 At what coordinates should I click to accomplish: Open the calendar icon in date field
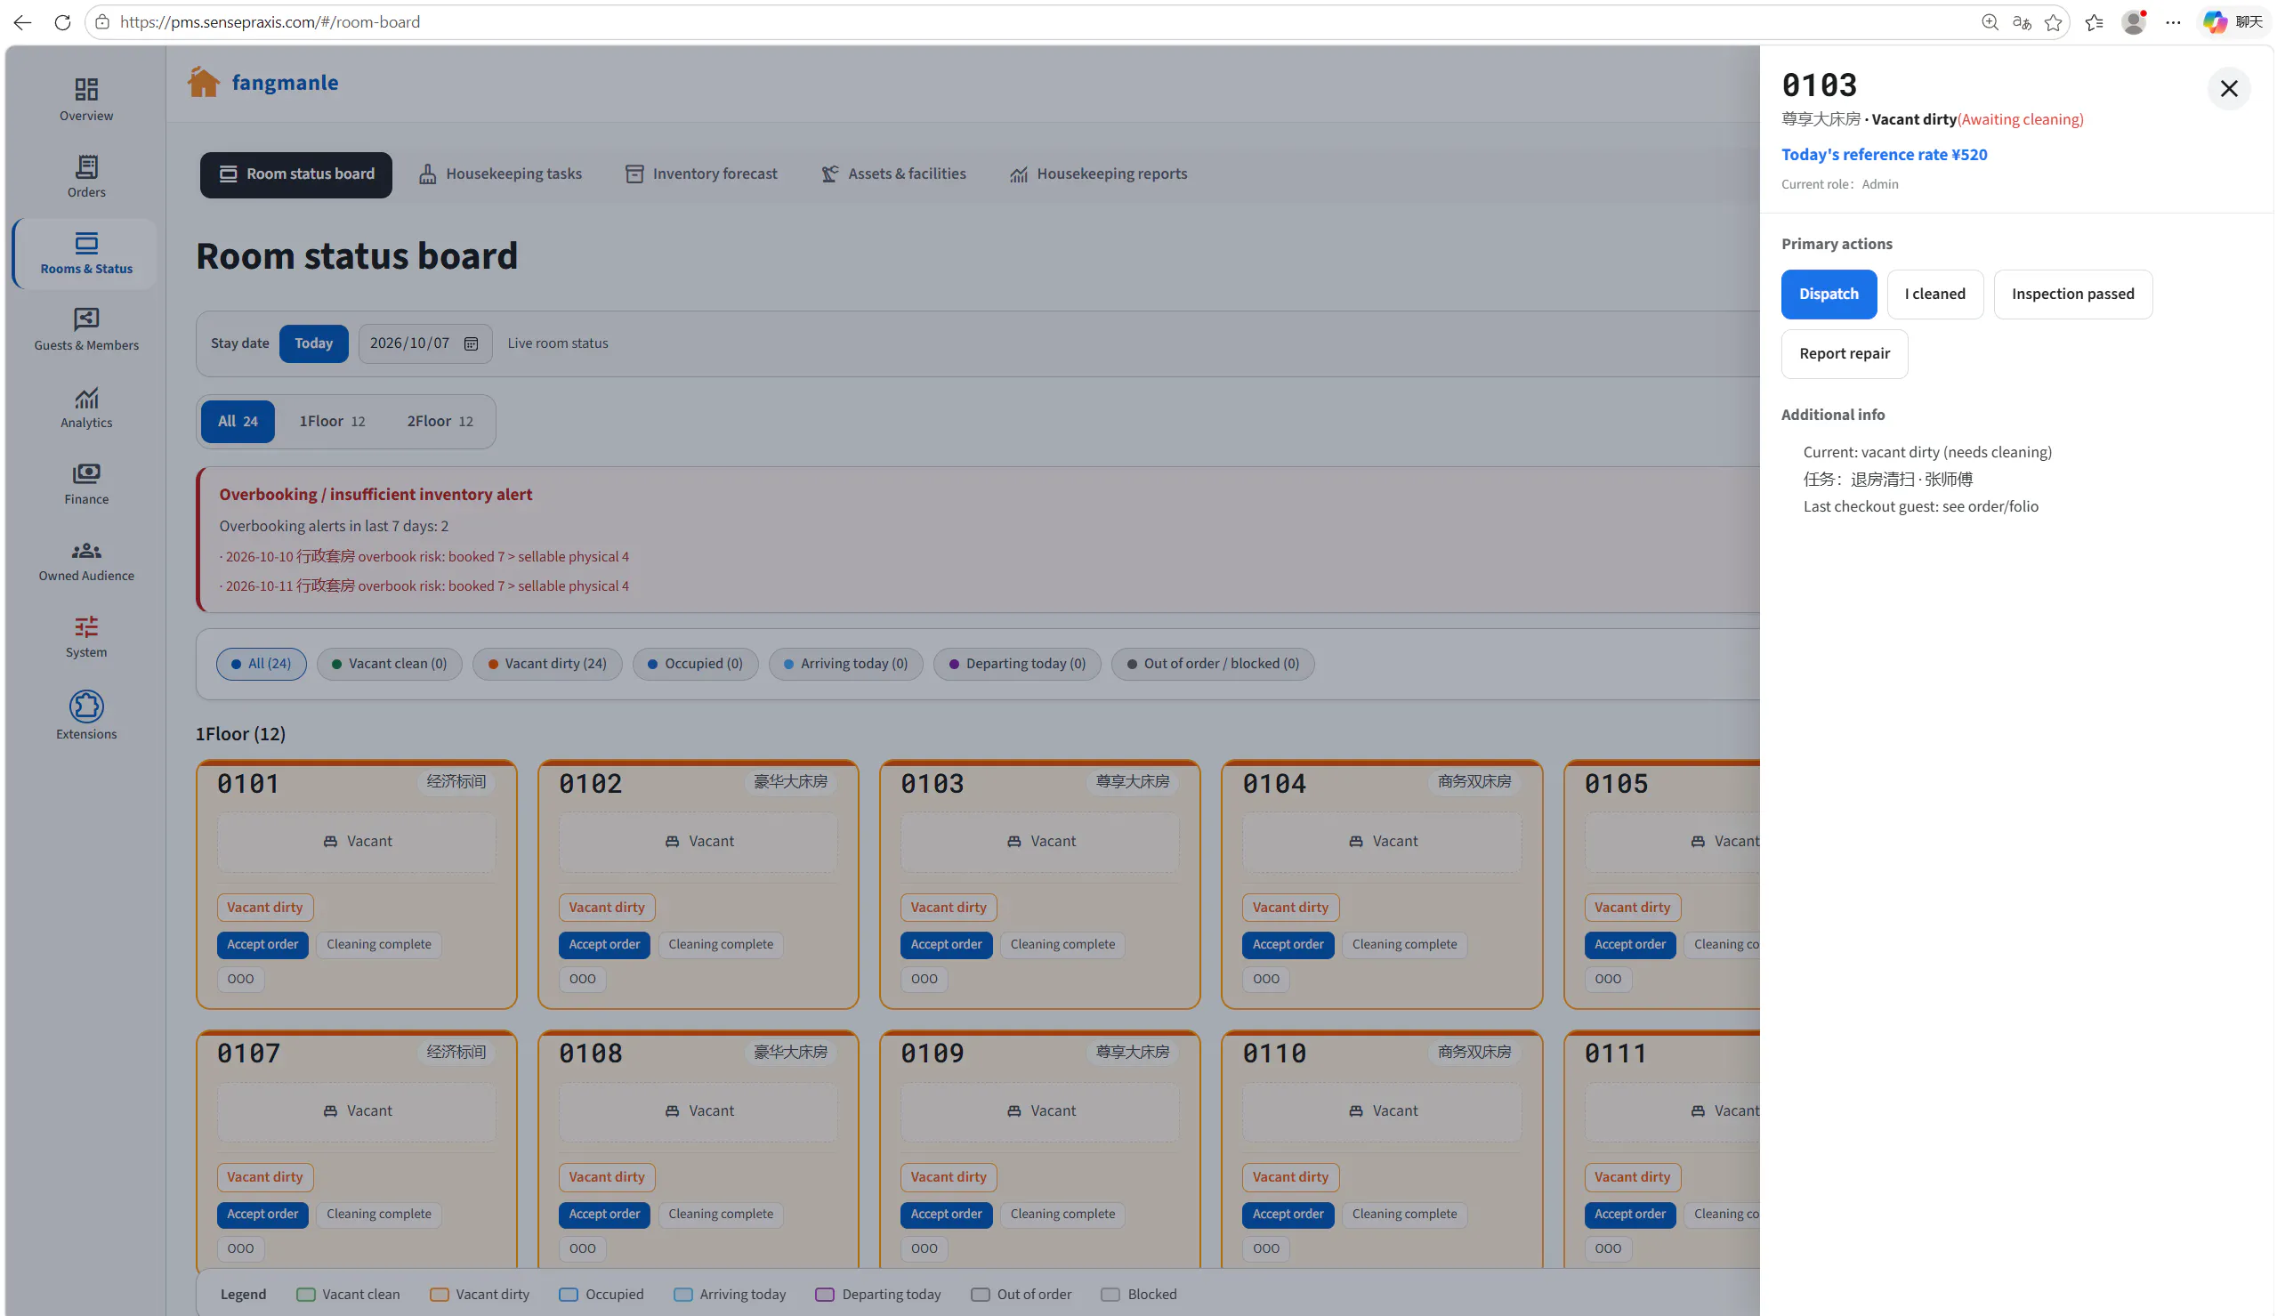pos(471,343)
